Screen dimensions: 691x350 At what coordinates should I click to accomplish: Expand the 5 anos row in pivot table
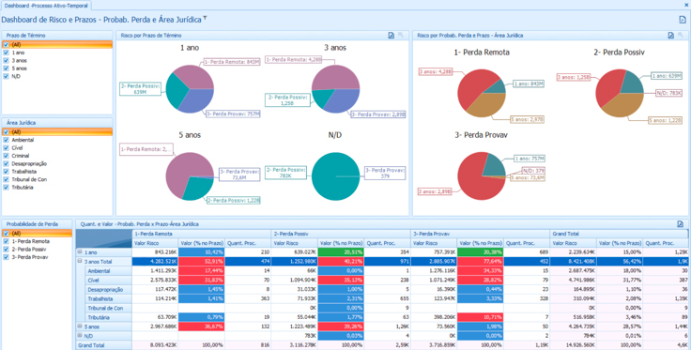coord(80,327)
